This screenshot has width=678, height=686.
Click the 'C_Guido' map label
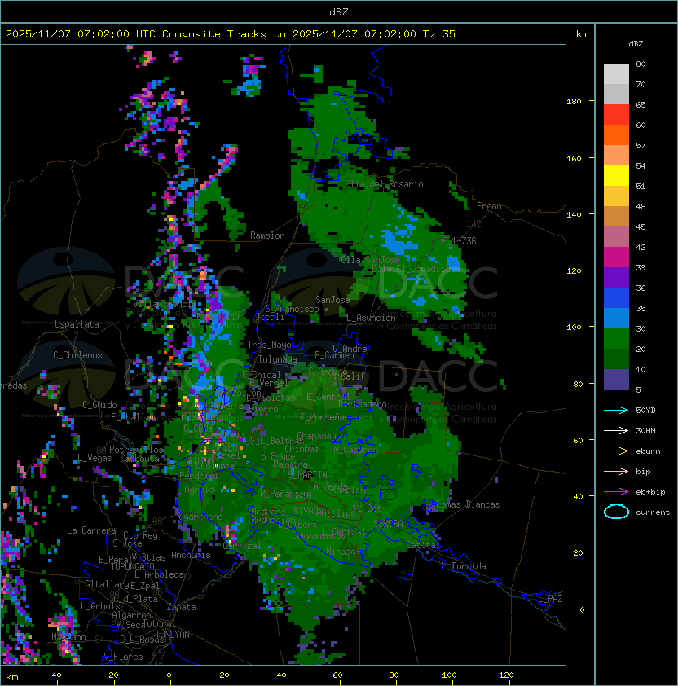pos(99,405)
